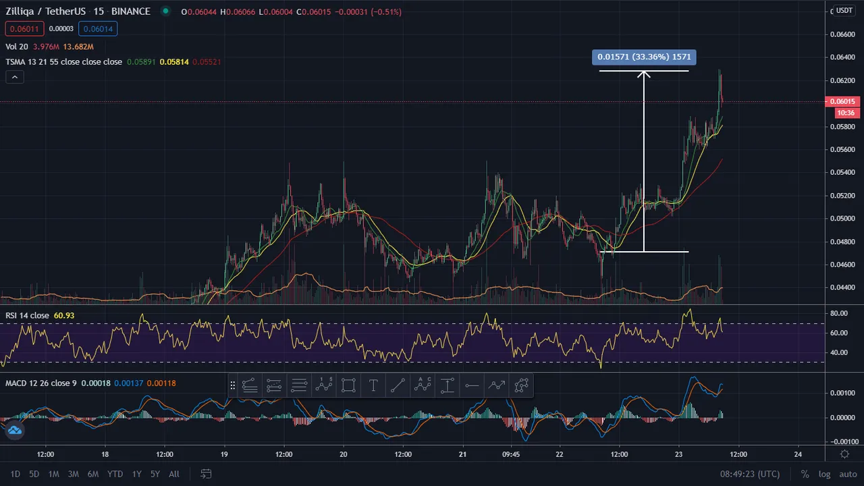
Task: Select the ABC correction wave tool
Action: [423, 385]
